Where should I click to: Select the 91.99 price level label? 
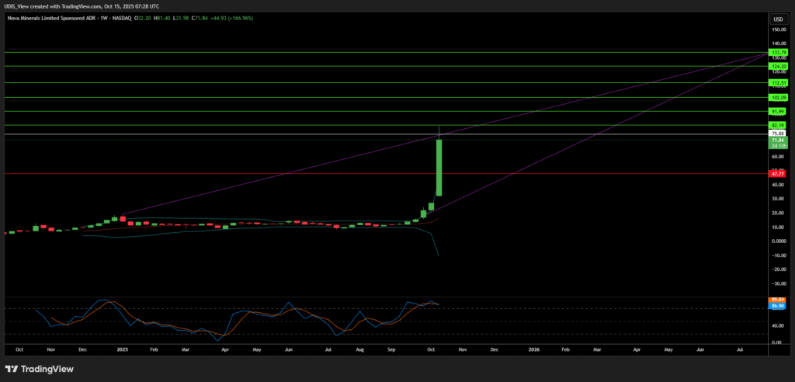point(778,112)
